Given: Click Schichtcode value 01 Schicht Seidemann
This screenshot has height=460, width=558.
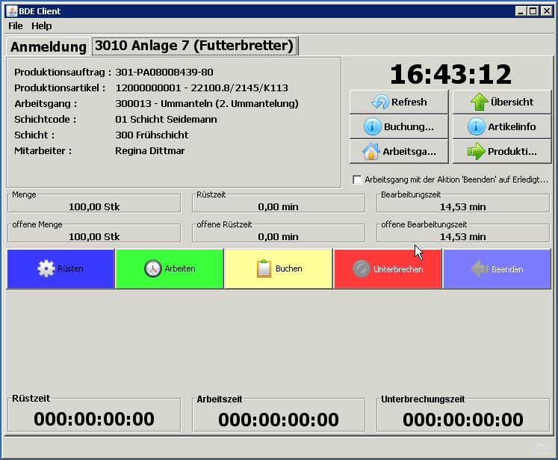Looking at the screenshot, I should [166, 120].
